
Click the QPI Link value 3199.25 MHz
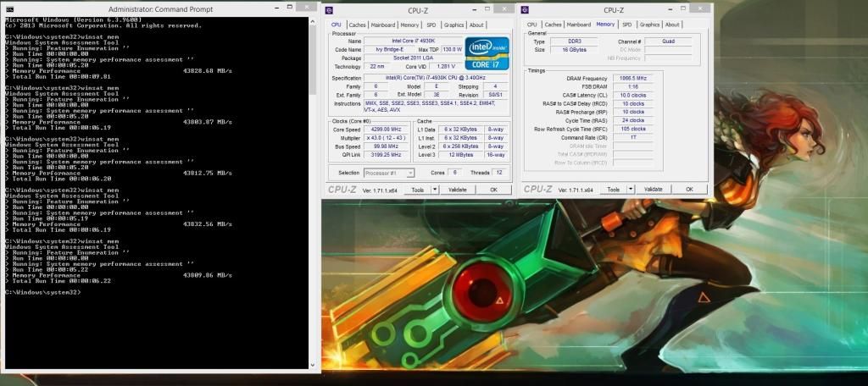[386, 155]
